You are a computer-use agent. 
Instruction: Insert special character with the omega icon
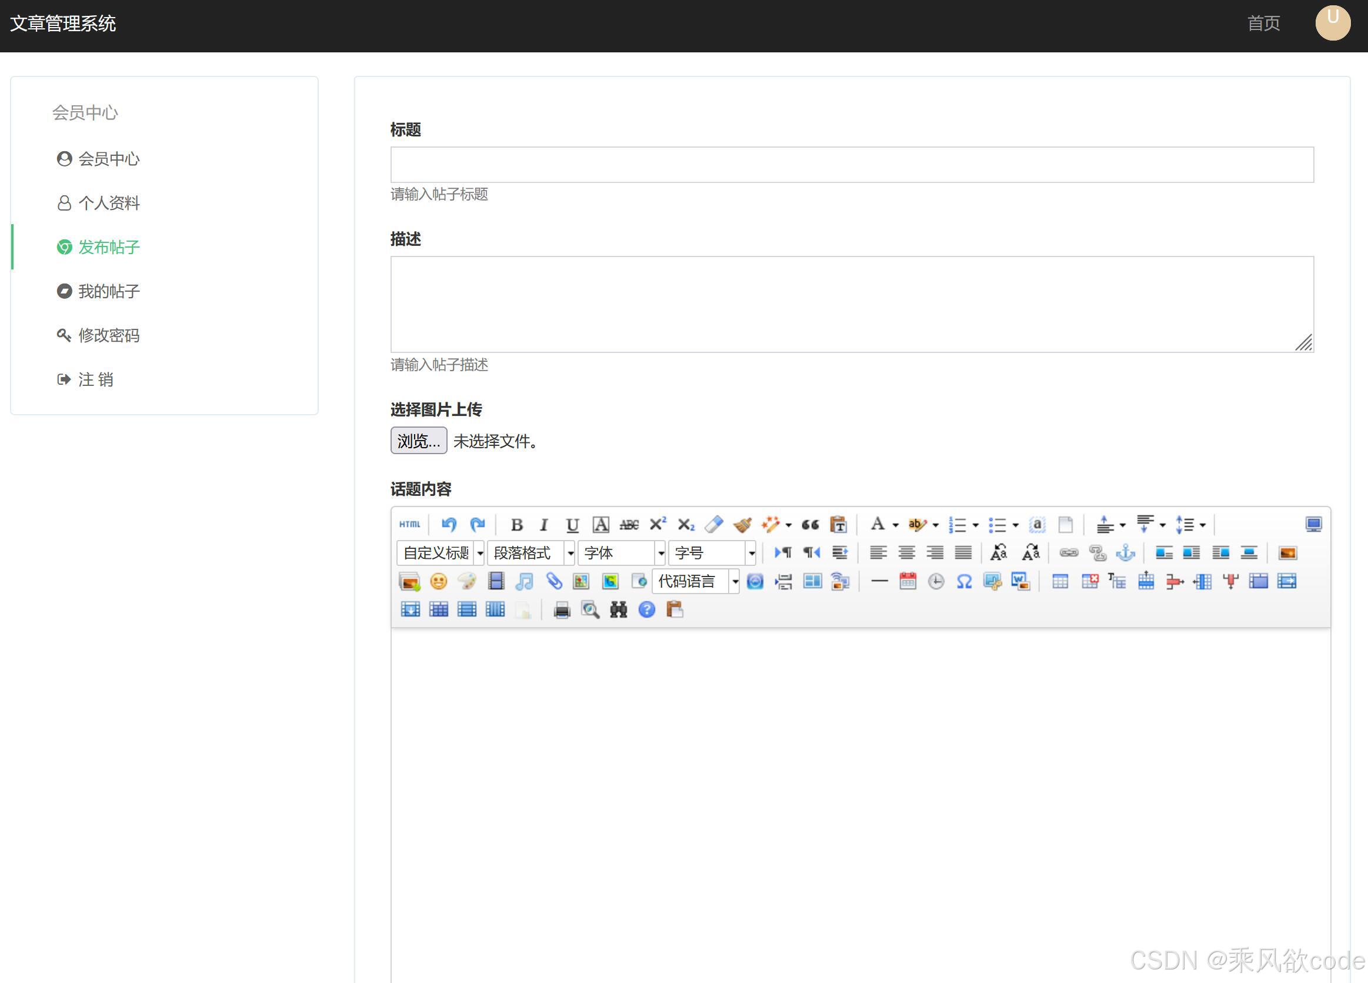pyautogui.click(x=964, y=581)
